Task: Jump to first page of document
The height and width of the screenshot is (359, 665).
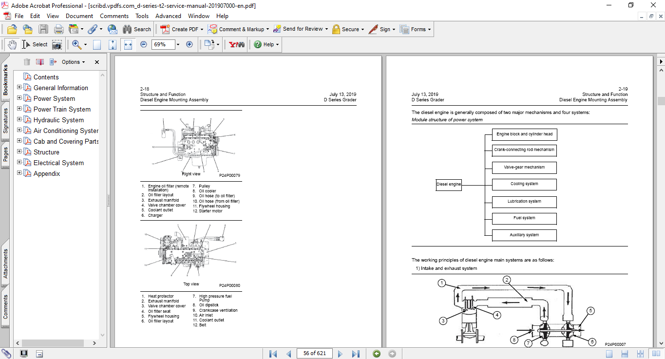Action: click(273, 354)
